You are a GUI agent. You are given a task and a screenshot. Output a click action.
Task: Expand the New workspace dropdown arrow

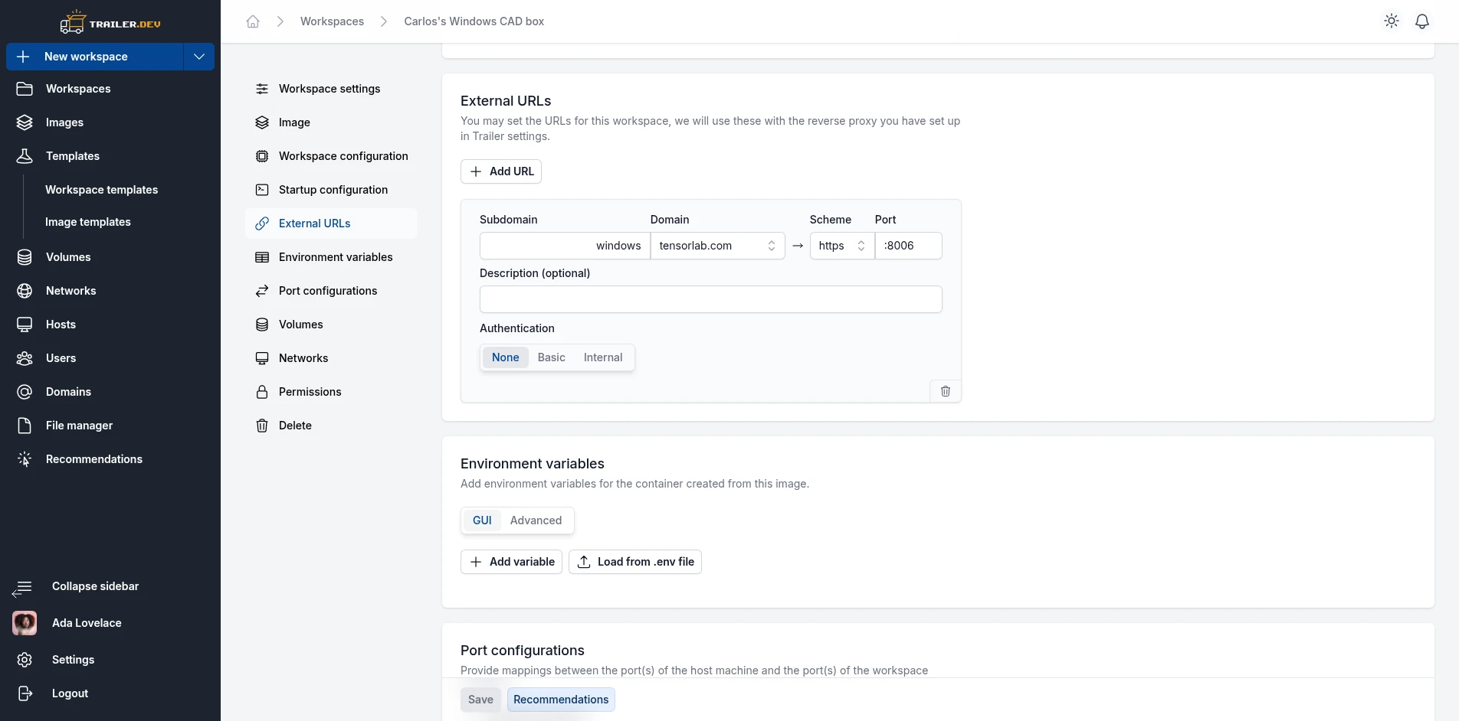tap(199, 57)
